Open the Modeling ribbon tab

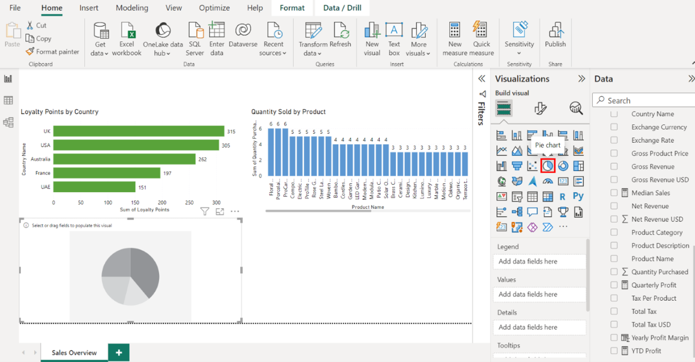pyautogui.click(x=132, y=8)
